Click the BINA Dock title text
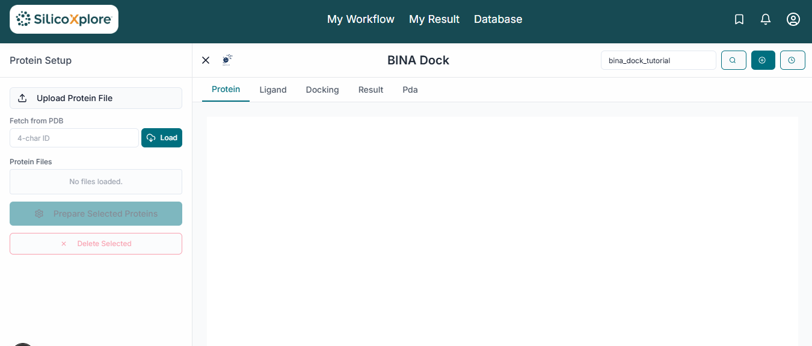 (418, 60)
